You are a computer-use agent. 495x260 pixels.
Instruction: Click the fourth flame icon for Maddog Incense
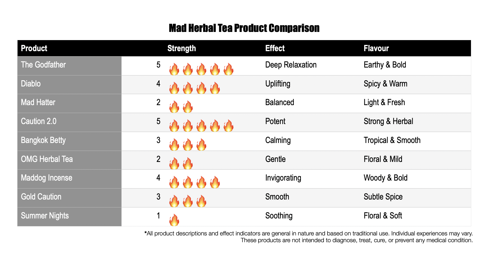215,183
